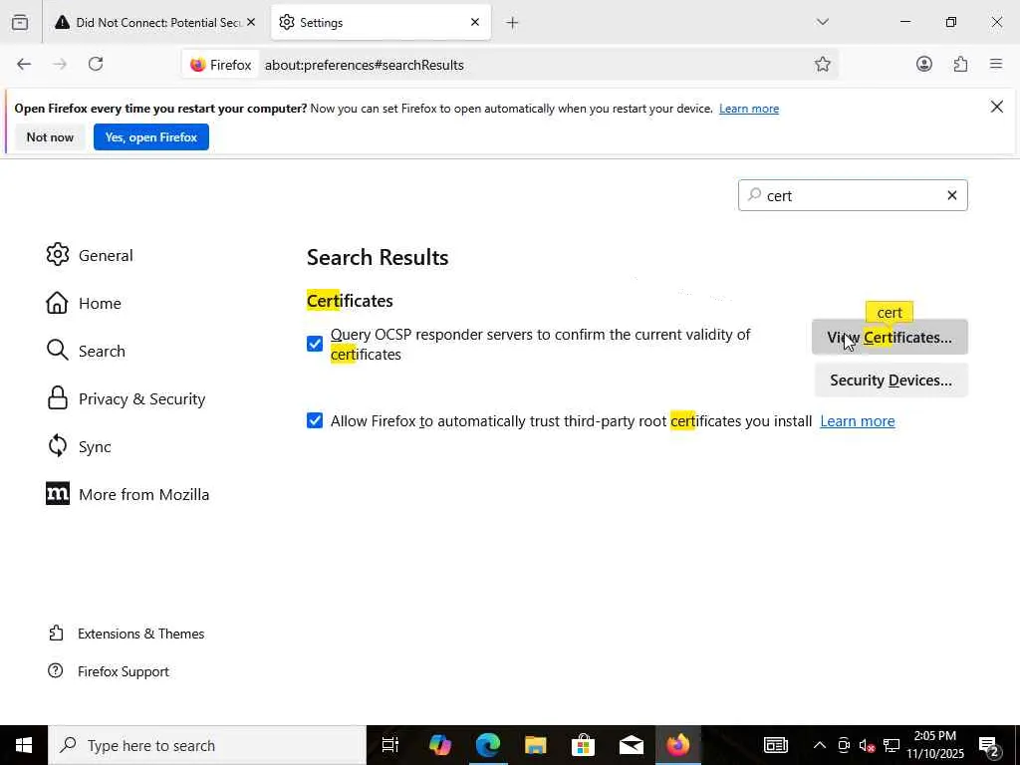Open the Security Devices dialog

tap(891, 381)
